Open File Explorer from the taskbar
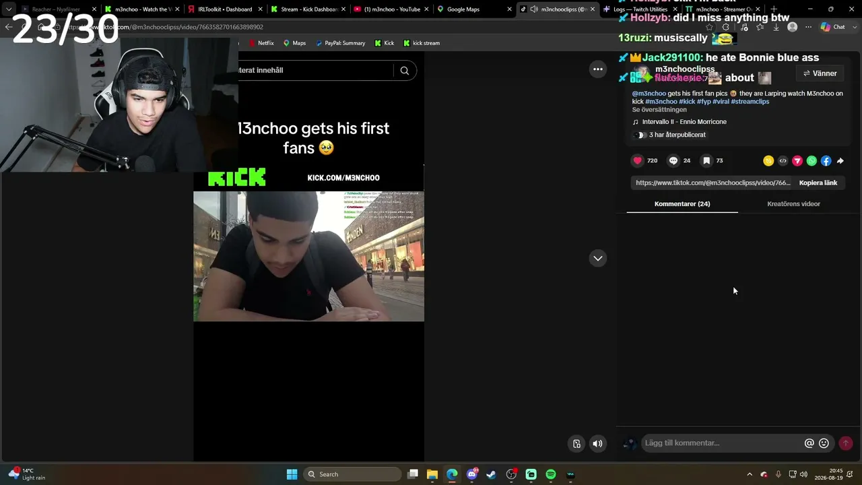Screen dimensions: 862x485 click(x=432, y=474)
